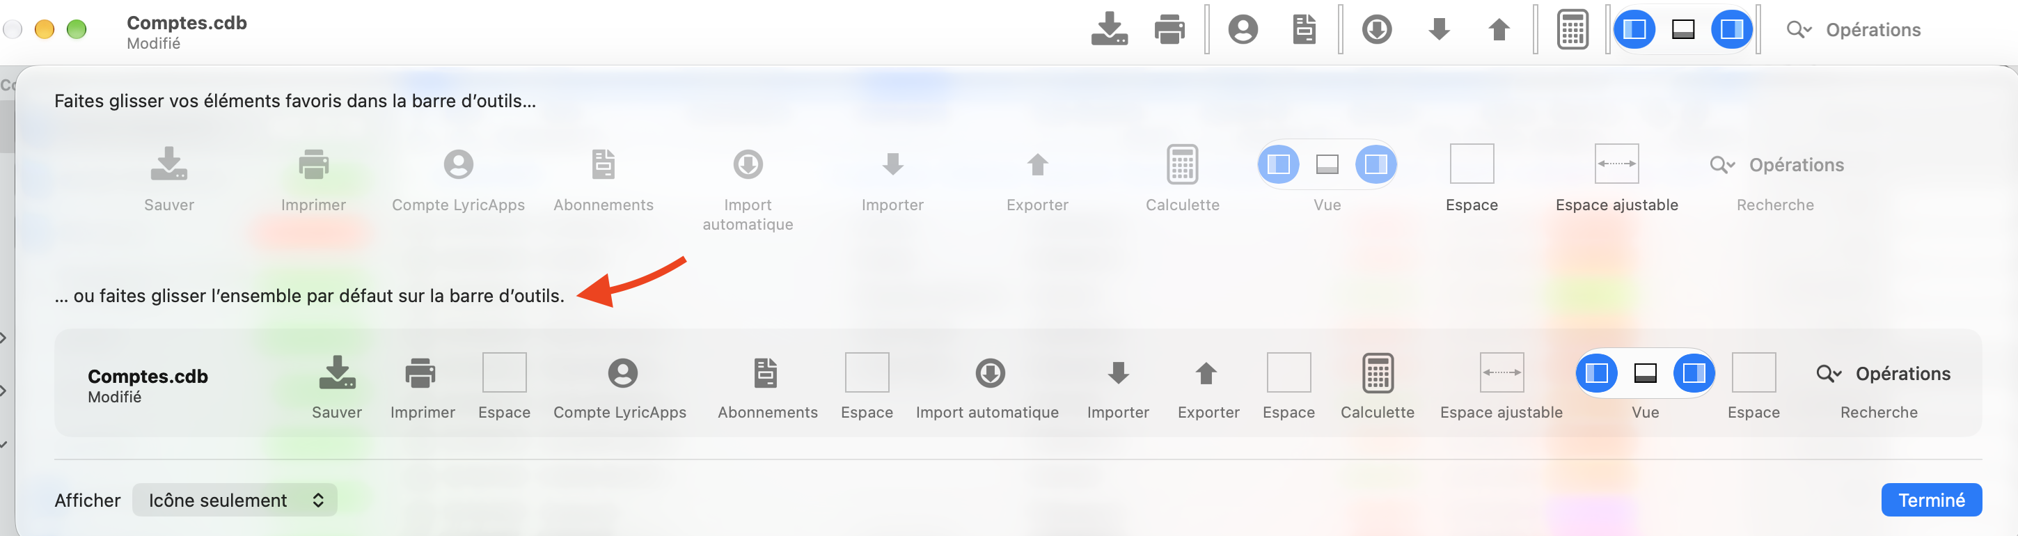Select the Importer icon in the default set
Screen dimensions: 2018x536
pyautogui.click(x=1118, y=373)
